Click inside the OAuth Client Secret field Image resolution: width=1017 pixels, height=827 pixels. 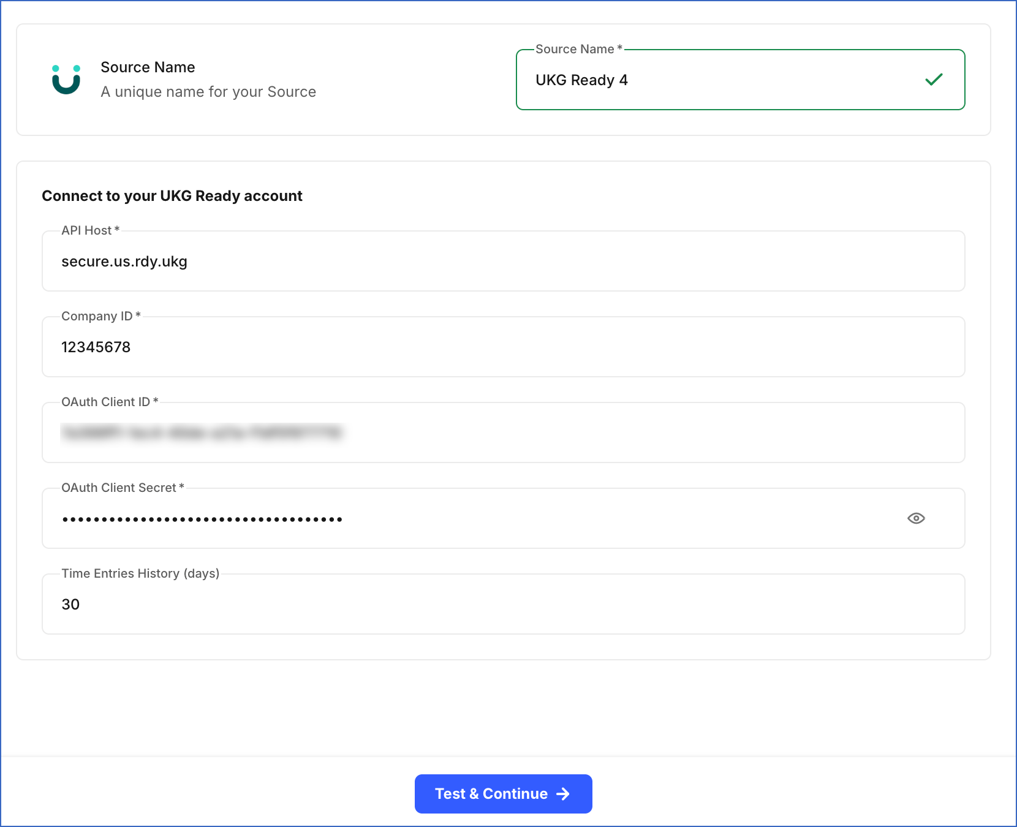[504, 518]
